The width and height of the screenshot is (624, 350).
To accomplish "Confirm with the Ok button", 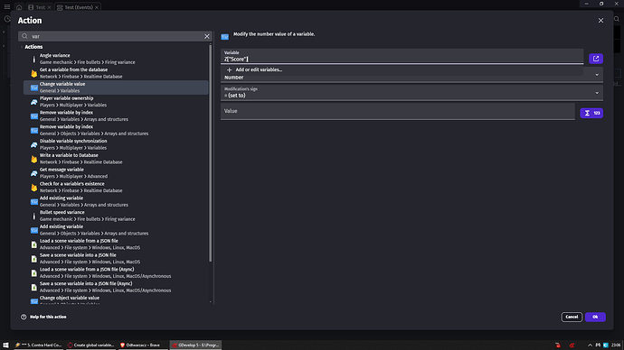I will pos(595,317).
